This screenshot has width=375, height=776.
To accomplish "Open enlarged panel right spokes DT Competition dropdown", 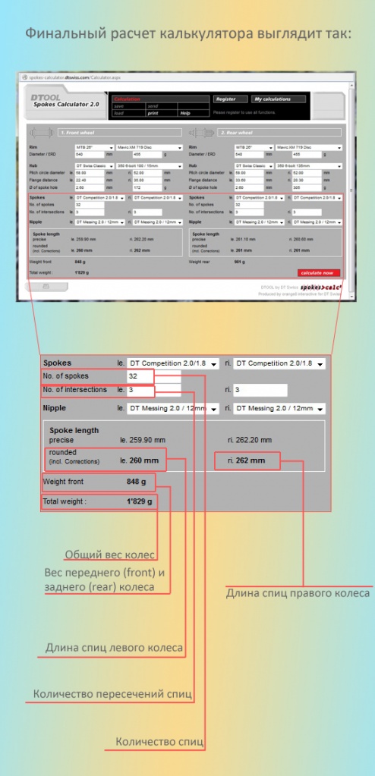I will pos(280,363).
